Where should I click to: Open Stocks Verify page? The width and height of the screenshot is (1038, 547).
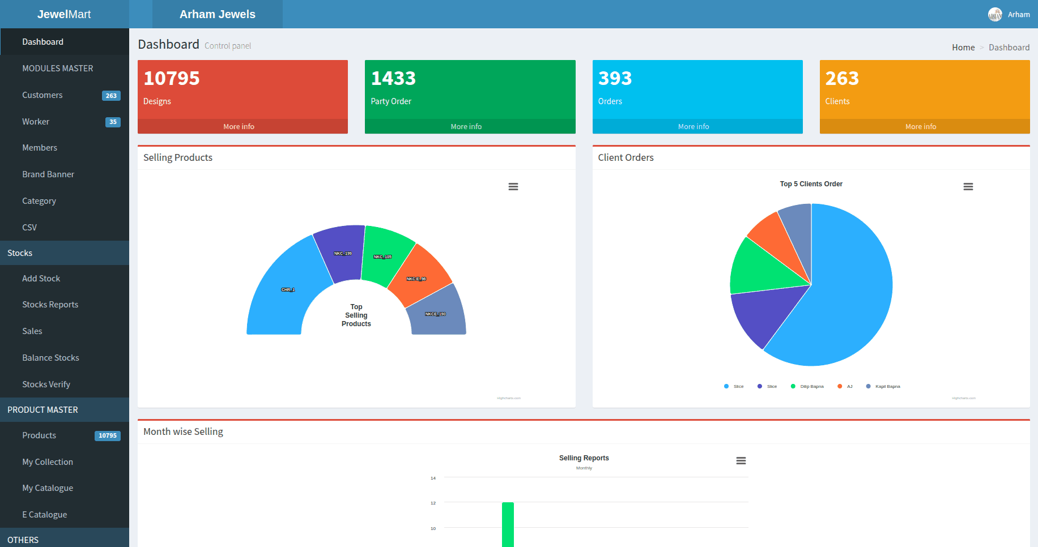[x=65, y=384]
